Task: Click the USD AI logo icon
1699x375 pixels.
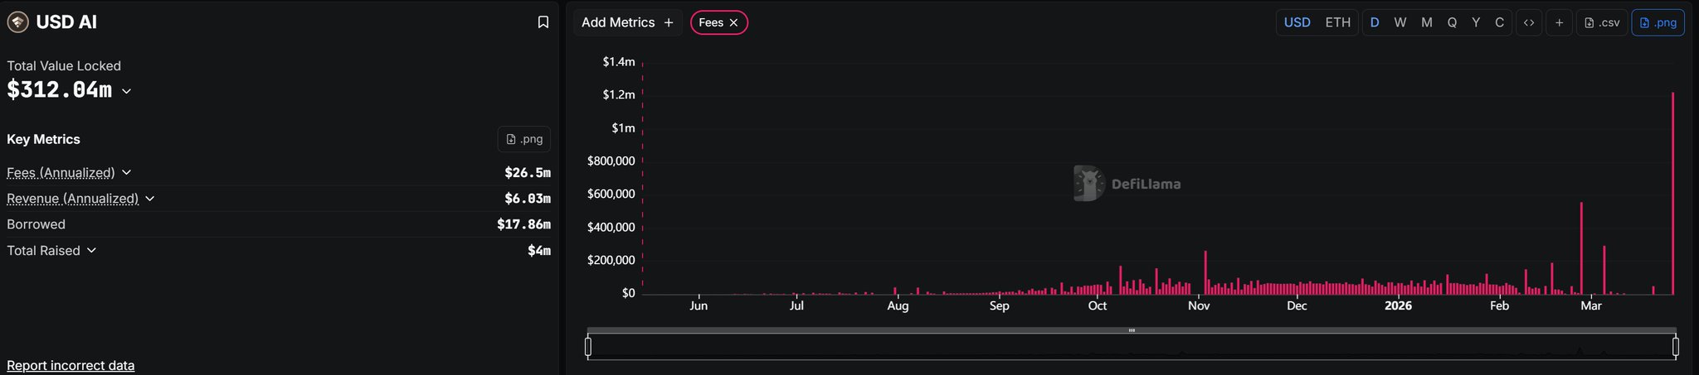Action: coord(17,22)
